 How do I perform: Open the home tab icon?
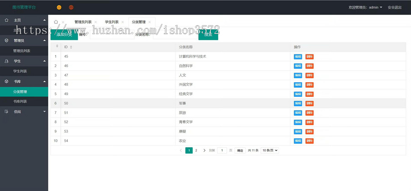tap(56, 22)
